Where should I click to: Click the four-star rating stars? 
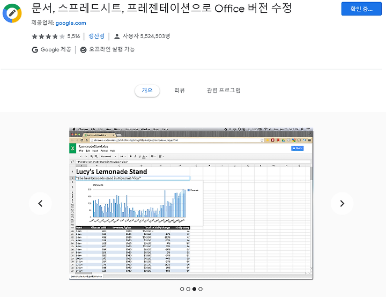coord(48,36)
